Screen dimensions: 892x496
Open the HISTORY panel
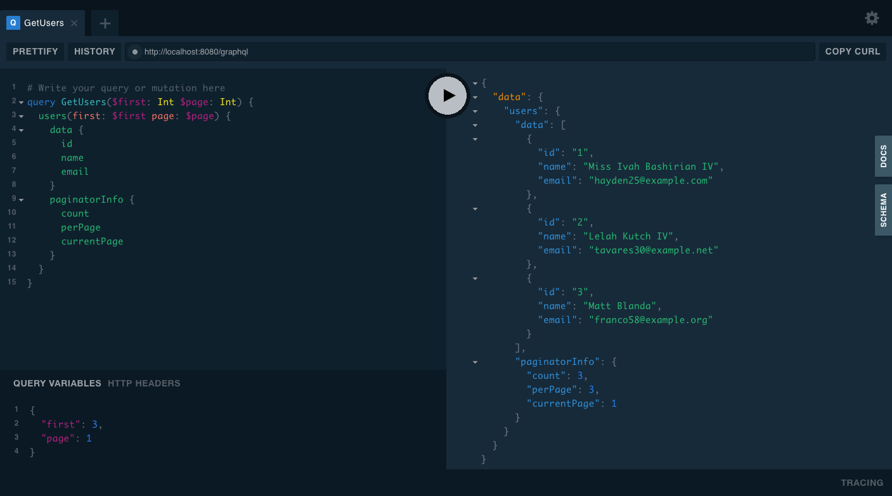pyautogui.click(x=94, y=51)
